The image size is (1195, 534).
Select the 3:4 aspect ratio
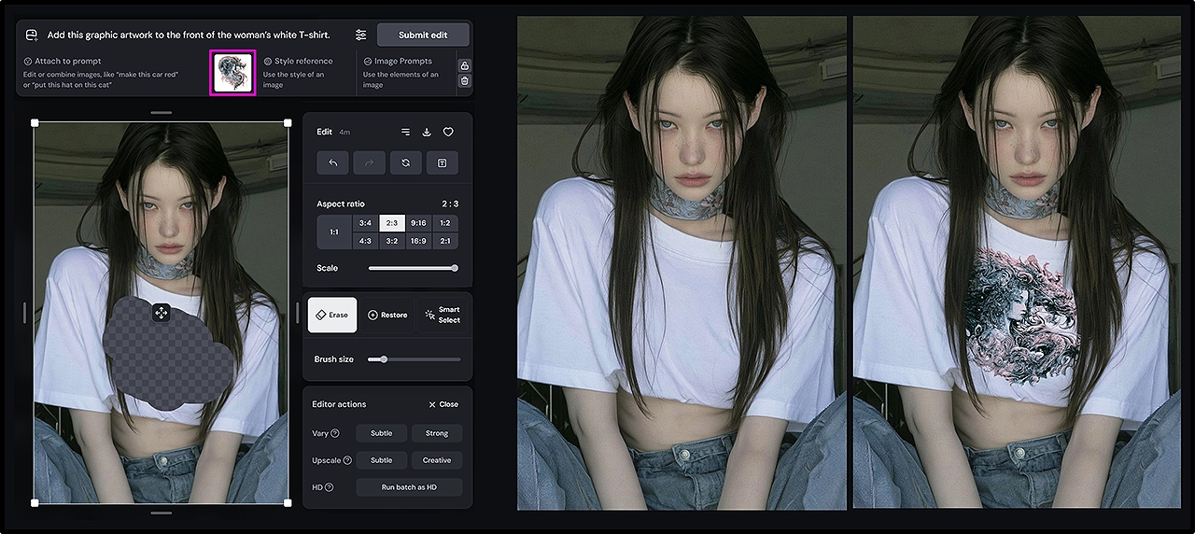365,223
